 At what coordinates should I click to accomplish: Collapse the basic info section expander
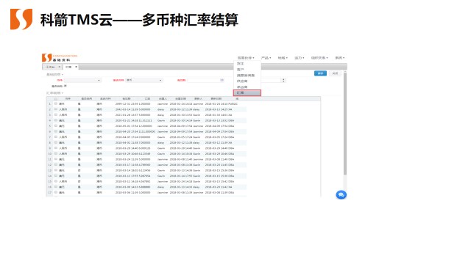(x=54, y=74)
